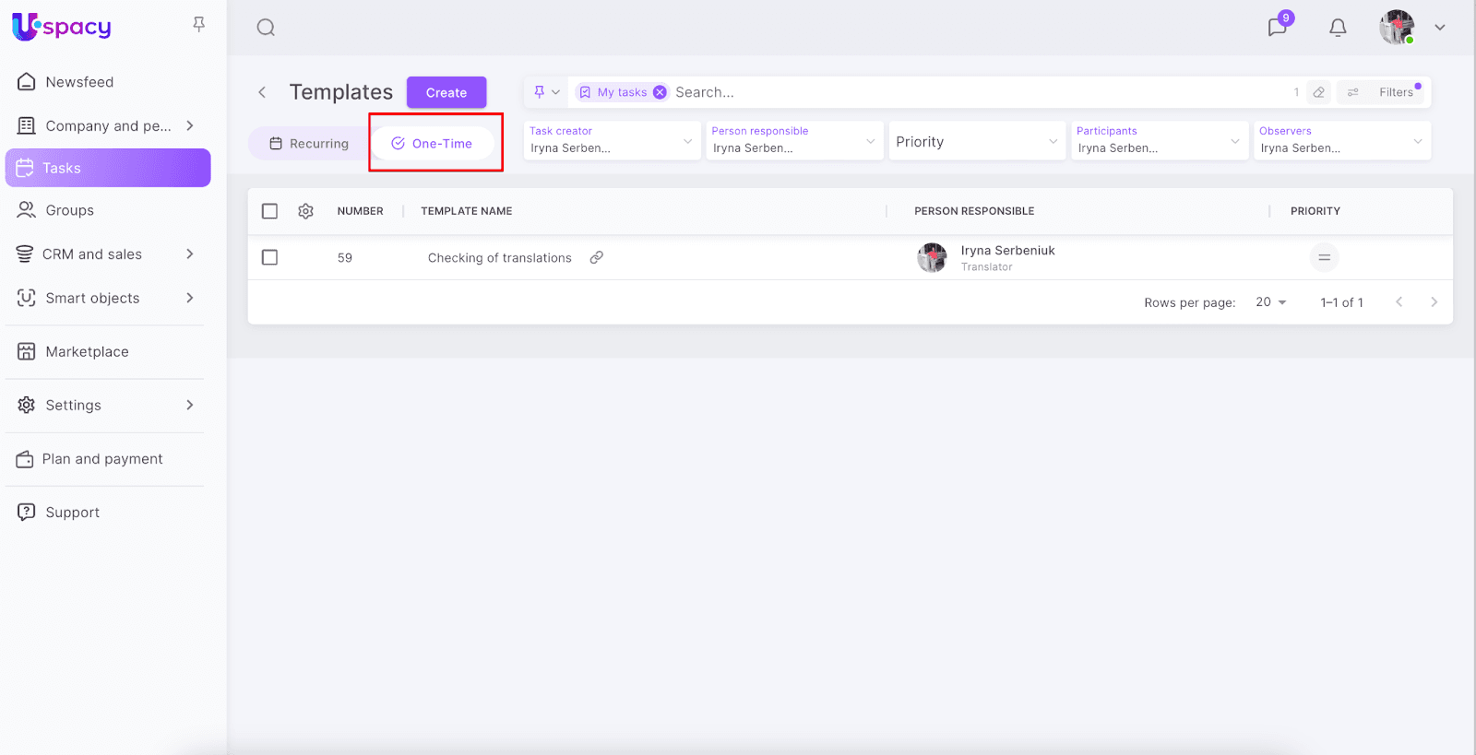The width and height of the screenshot is (1476, 755).
Task: Check the box for template number 59
Action: [x=269, y=257]
